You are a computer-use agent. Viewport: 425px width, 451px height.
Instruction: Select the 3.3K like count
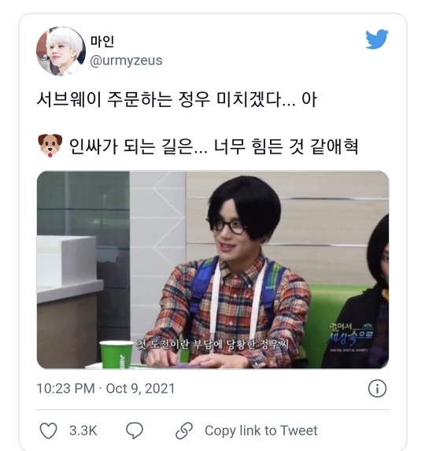click(x=83, y=431)
